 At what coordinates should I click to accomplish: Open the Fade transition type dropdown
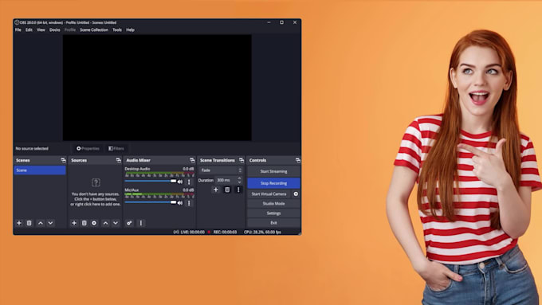(x=221, y=170)
